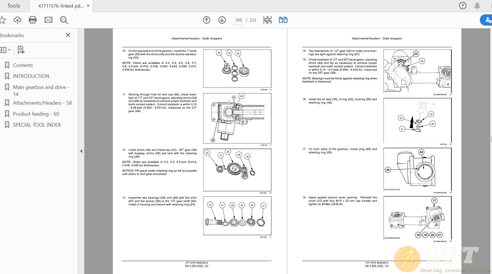Screen dimensions: 492x274
Task: Click the page number input field
Action: pyautogui.click(x=238, y=20)
